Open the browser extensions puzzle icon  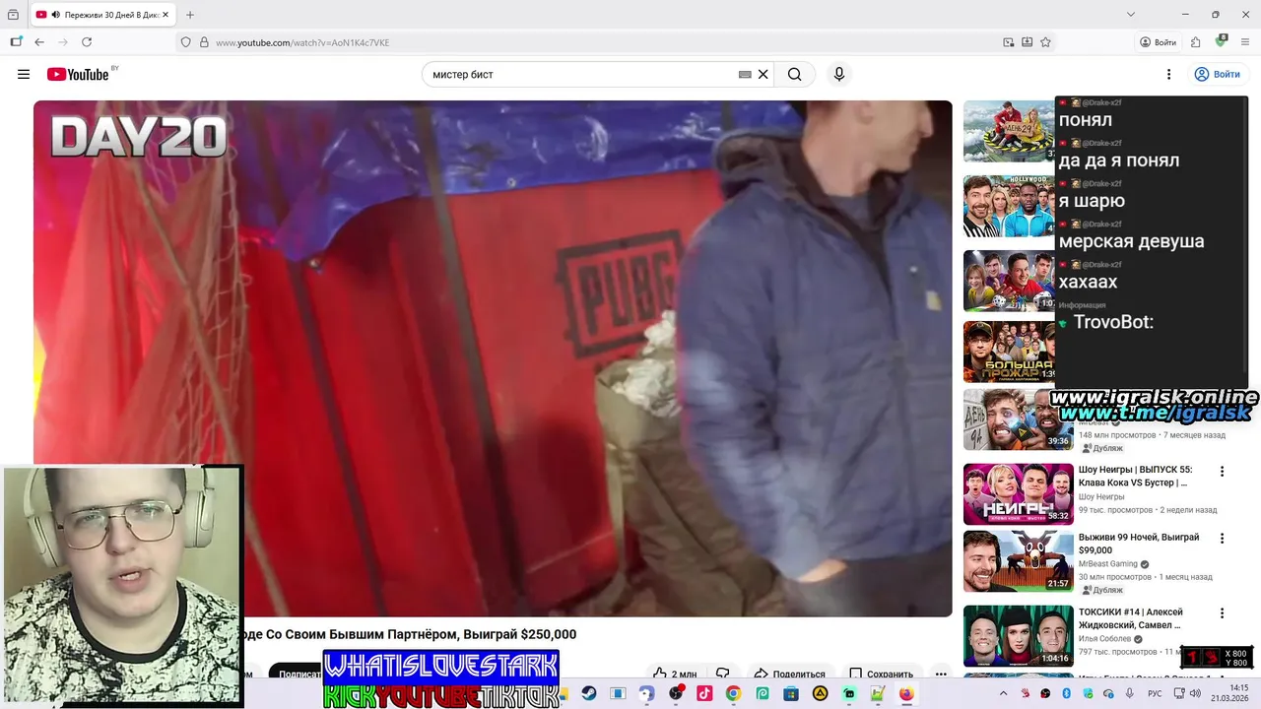pyautogui.click(x=1195, y=42)
